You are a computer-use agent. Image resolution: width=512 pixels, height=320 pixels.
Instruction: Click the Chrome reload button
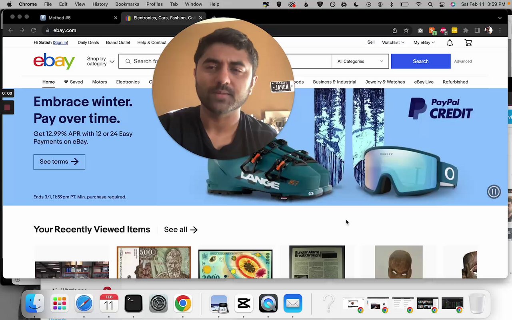[x=34, y=30]
